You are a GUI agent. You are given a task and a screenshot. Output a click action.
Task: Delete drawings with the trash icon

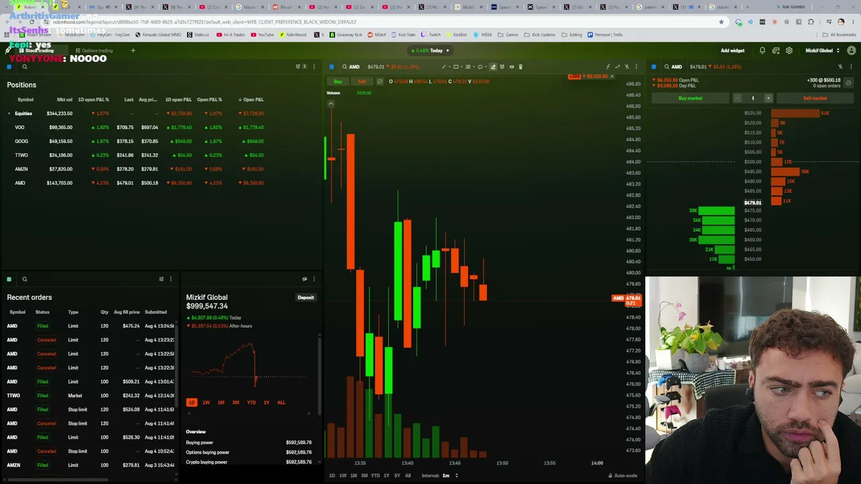point(521,67)
